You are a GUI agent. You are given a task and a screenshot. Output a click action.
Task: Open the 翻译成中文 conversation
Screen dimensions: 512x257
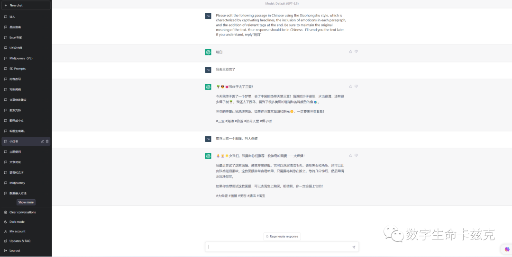[26, 121]
